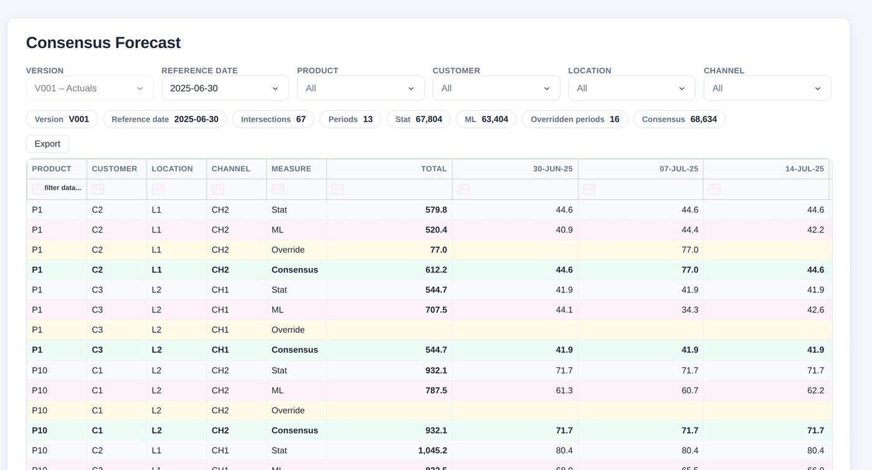Click Override measure cell of P10 C1 row
872x470 pixels.
coord(296,410)
